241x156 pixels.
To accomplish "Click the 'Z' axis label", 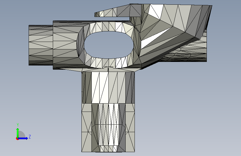I will [x=30, y=137].
